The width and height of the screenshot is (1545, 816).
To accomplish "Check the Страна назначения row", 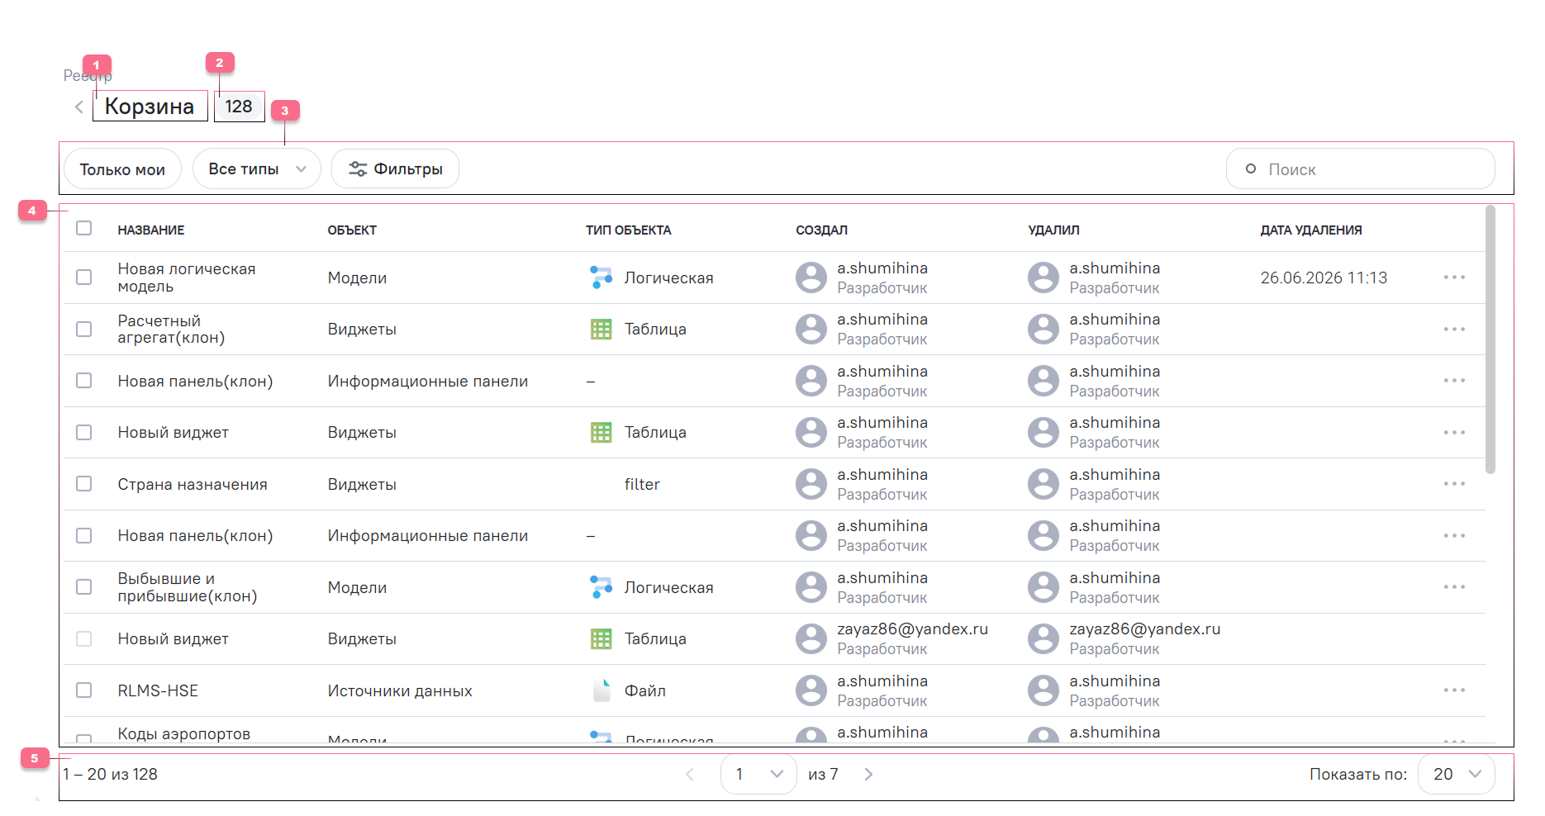I will click(x=84, y=484).
